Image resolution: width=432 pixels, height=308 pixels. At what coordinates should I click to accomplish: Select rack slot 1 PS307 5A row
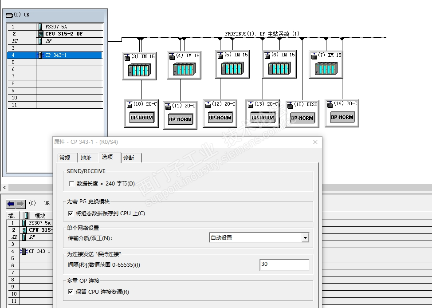pos(55,27)
